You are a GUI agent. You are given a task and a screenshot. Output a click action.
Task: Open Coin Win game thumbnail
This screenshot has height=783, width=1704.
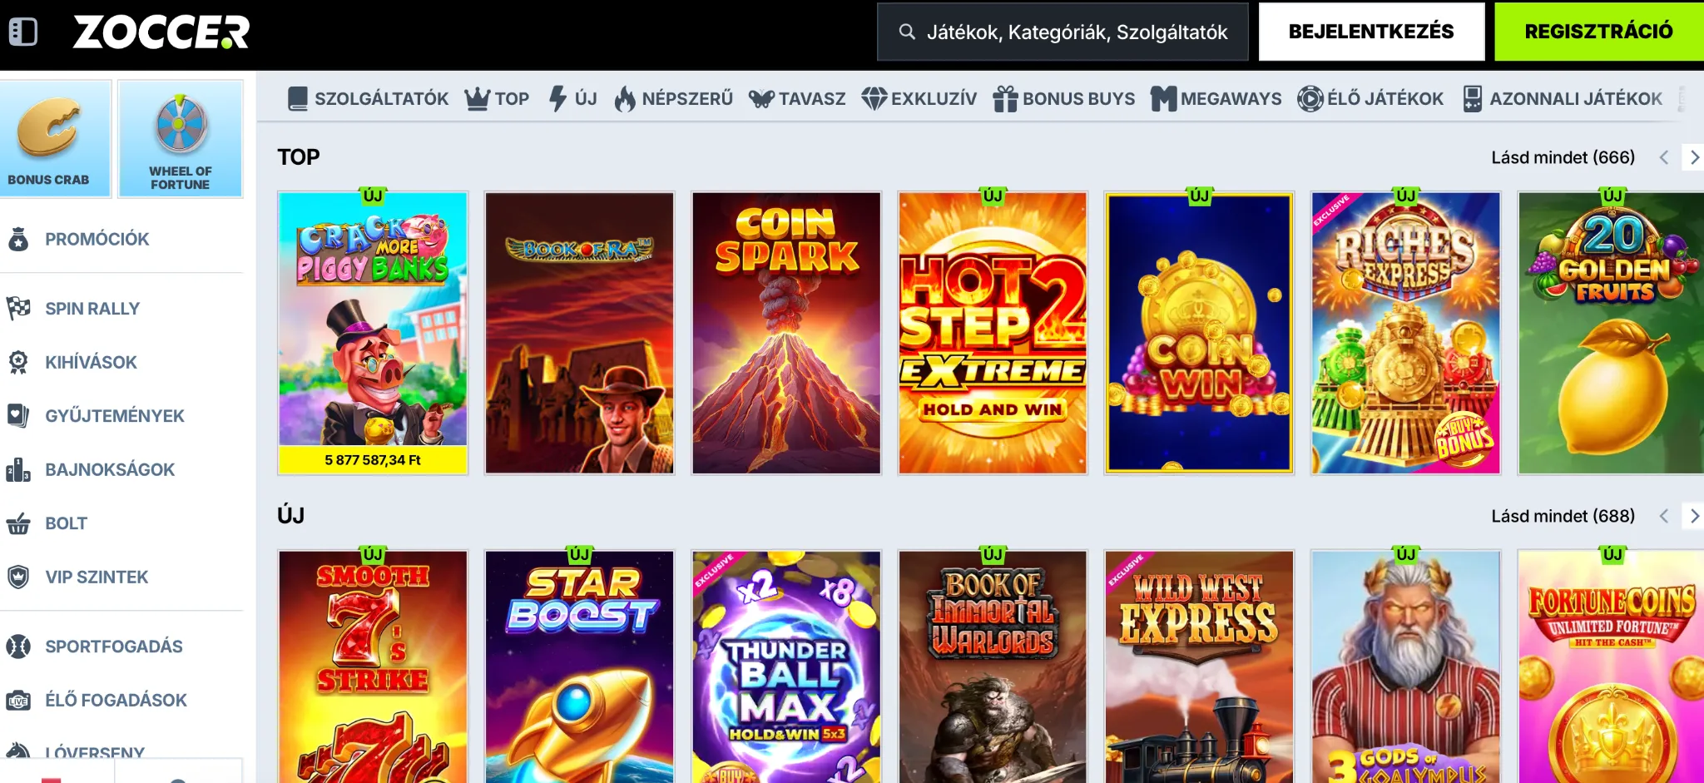1199,333
